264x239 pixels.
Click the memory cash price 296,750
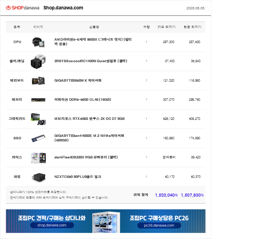click(194, 100)
